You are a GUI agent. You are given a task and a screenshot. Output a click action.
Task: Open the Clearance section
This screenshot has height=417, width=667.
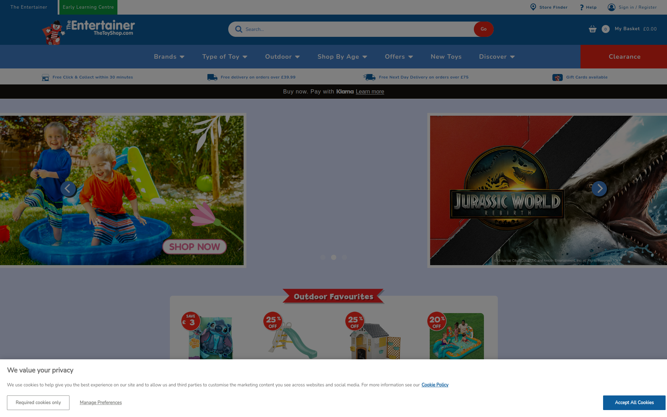[x=624, y=57]
